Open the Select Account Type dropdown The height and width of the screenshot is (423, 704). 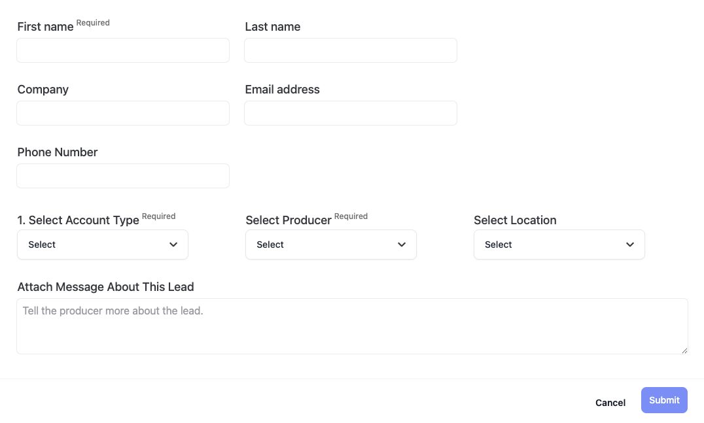point(103,245)
